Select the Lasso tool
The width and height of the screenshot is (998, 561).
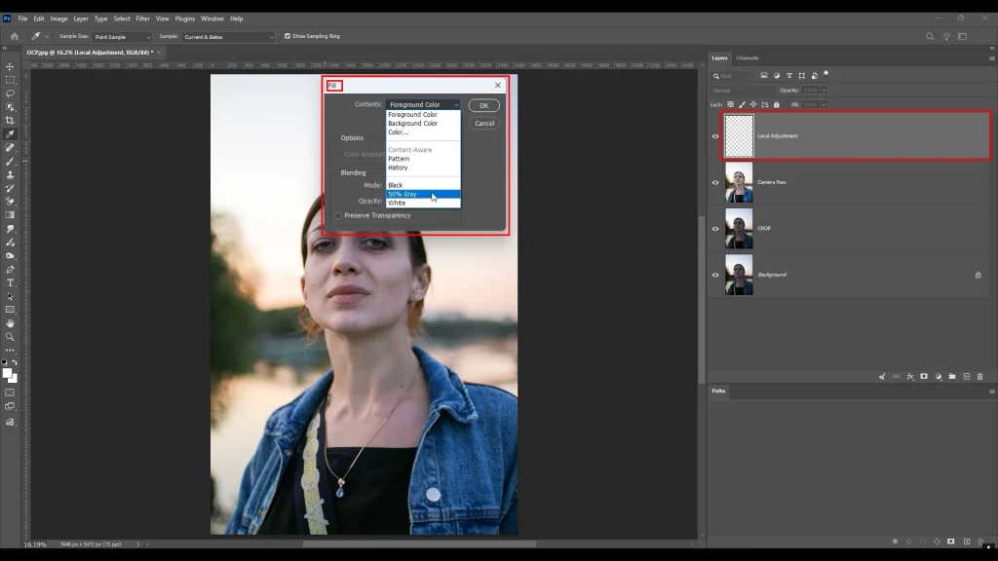click(x=10, y=93)
